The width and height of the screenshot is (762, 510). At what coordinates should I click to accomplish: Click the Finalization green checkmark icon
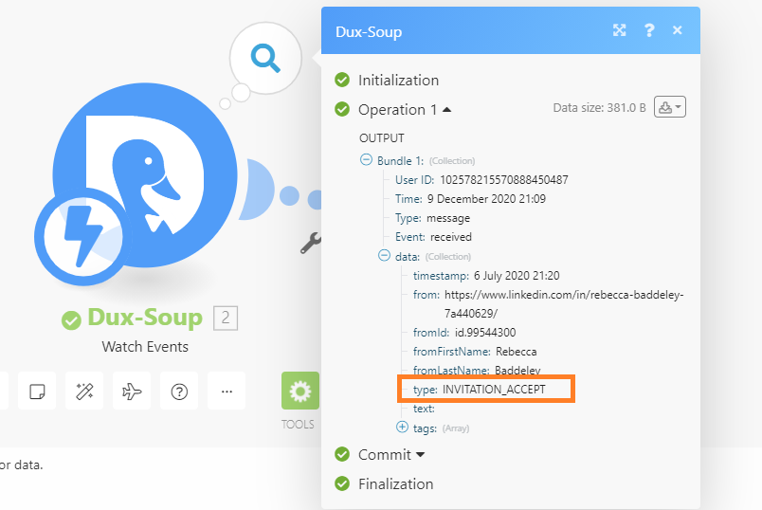342,483
